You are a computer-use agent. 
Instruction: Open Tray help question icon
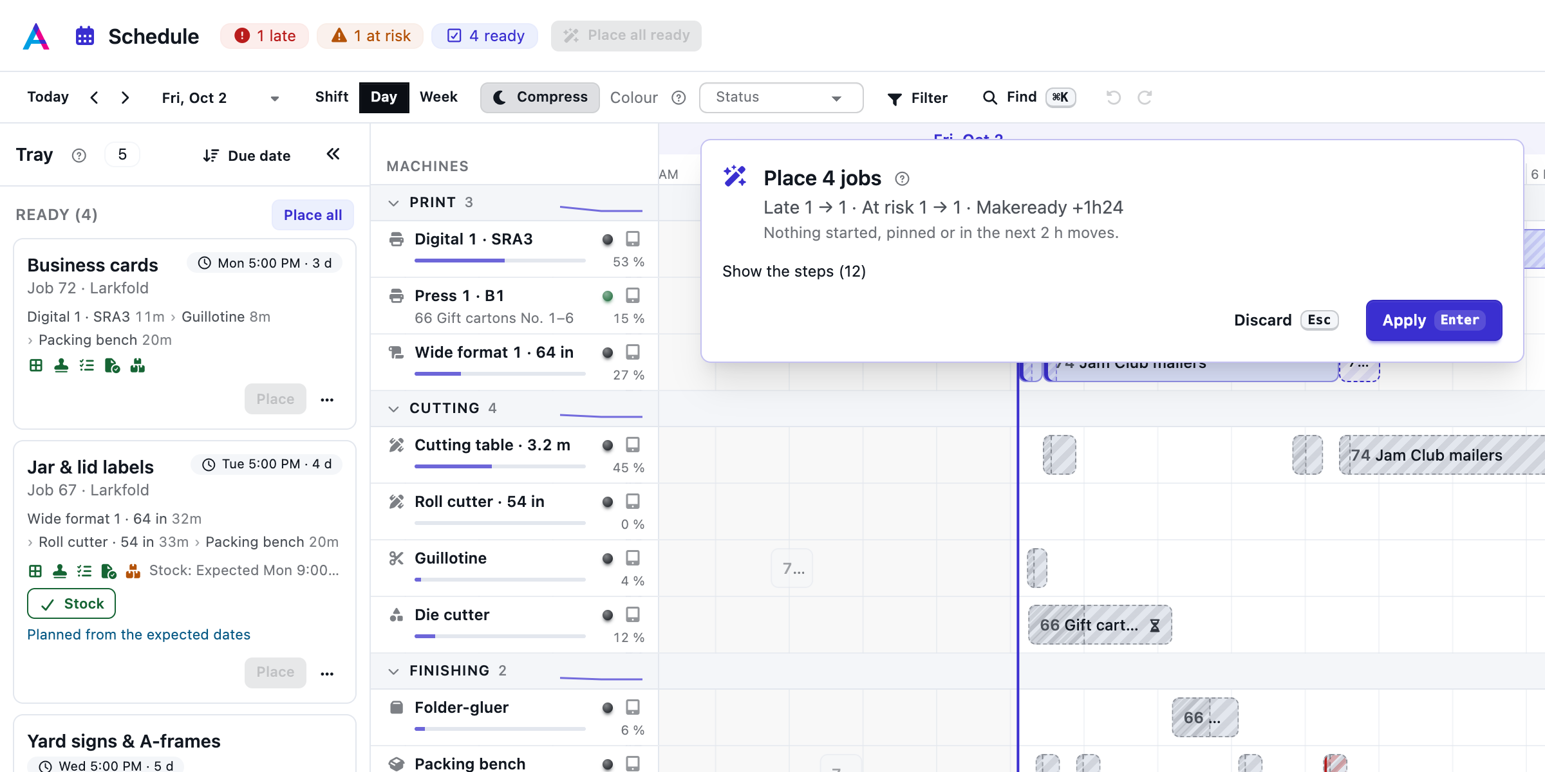click(x=79, y=156)
